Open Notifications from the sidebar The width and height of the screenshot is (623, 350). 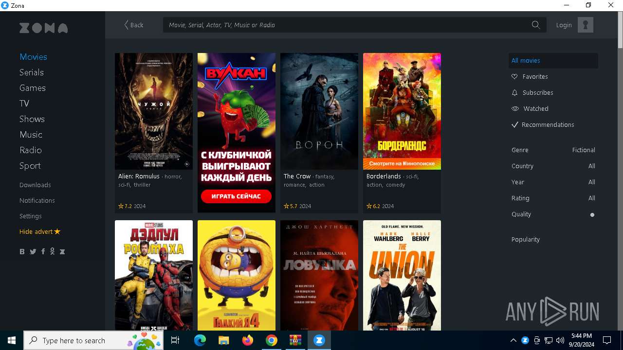point(37,201)
